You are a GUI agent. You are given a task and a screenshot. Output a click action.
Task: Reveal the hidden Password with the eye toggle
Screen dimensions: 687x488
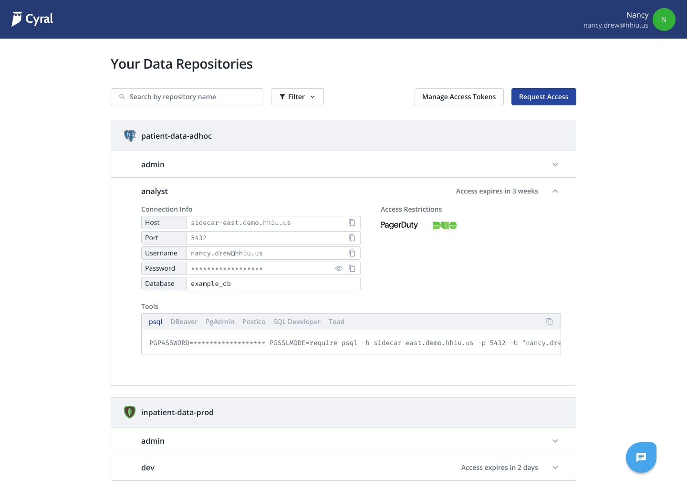339,268
